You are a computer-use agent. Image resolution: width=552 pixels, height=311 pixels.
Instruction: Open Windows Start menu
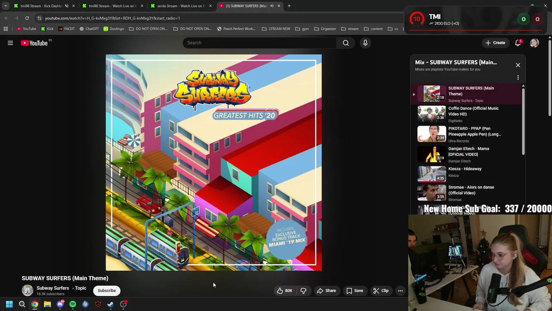[9, 305]
